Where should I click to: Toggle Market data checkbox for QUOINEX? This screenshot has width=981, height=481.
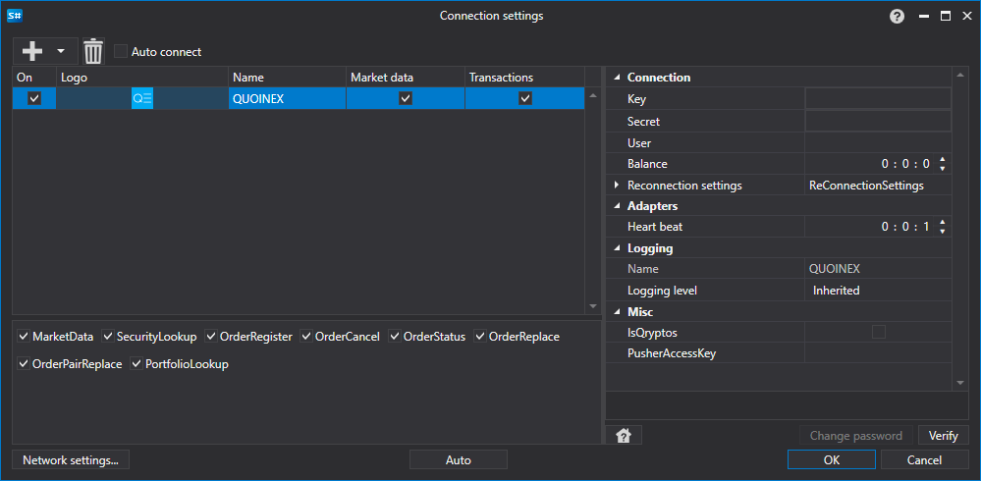point(406,98)
